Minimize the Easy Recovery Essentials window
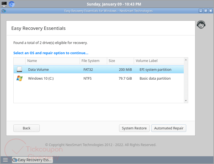The image size is (214, 164). 201,11
